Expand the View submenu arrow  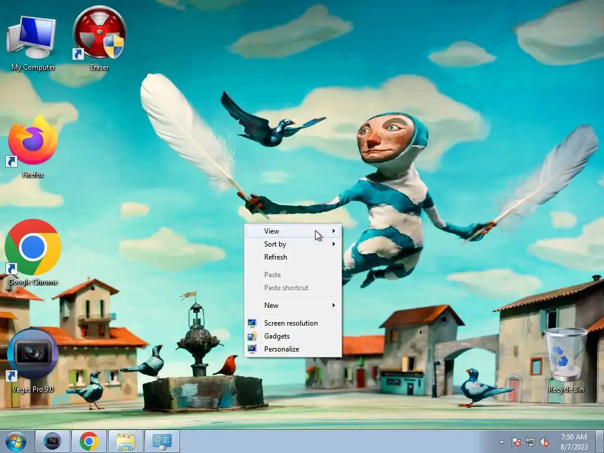pos(334,231)
